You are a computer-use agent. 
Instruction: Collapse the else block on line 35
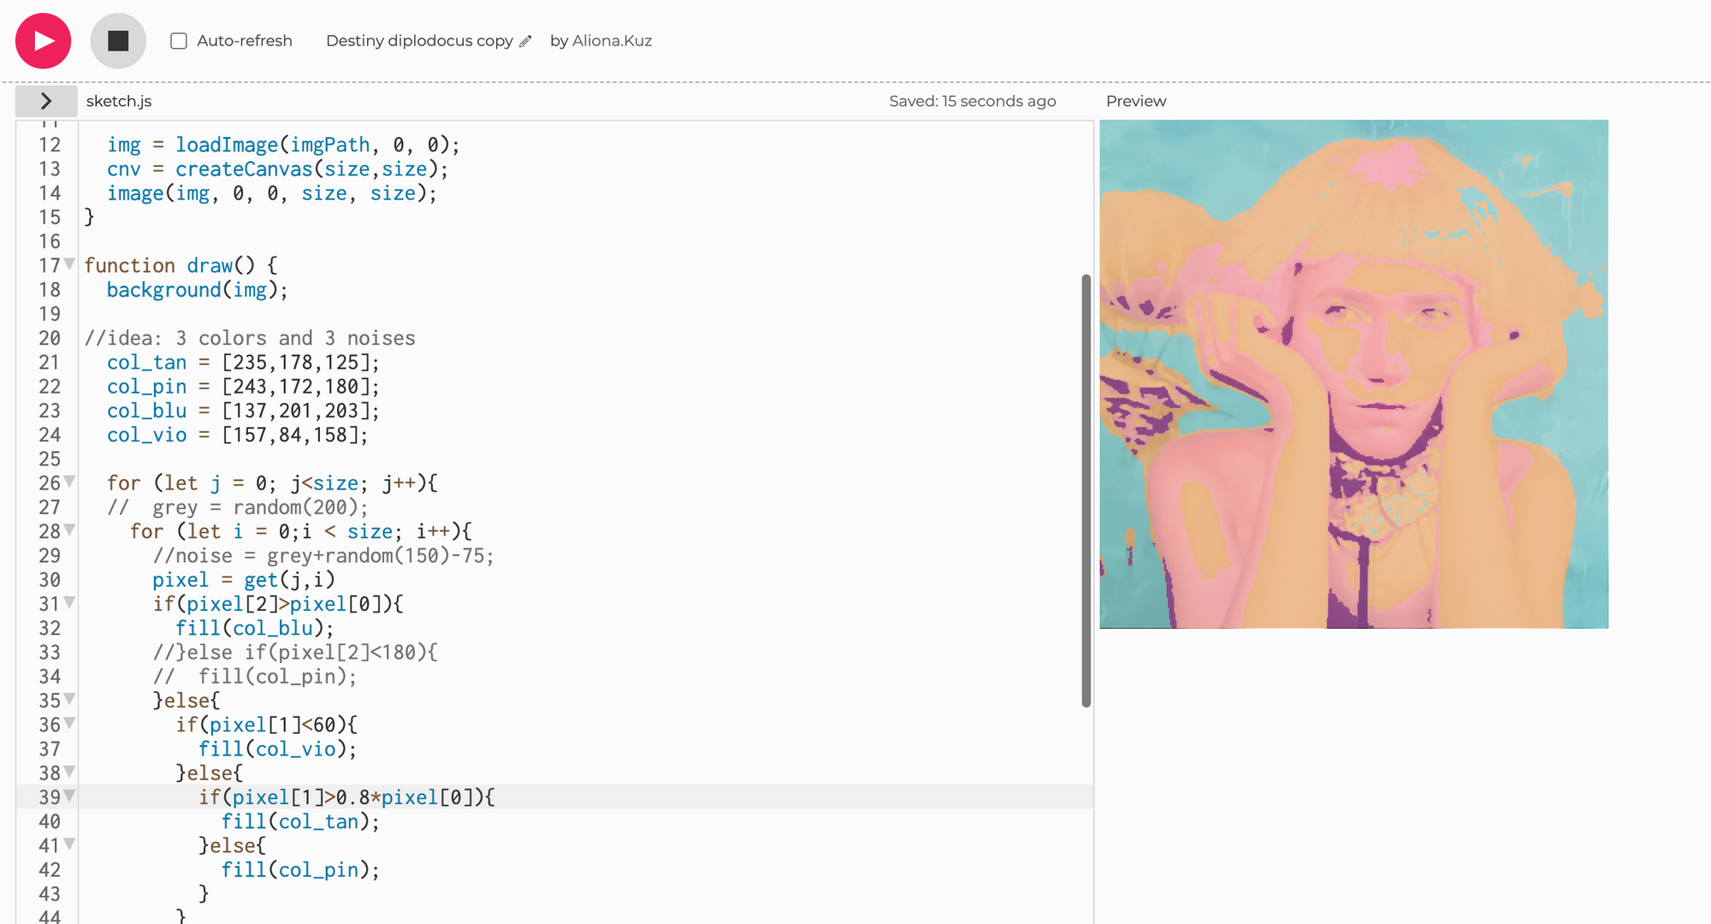click(69, 700)
